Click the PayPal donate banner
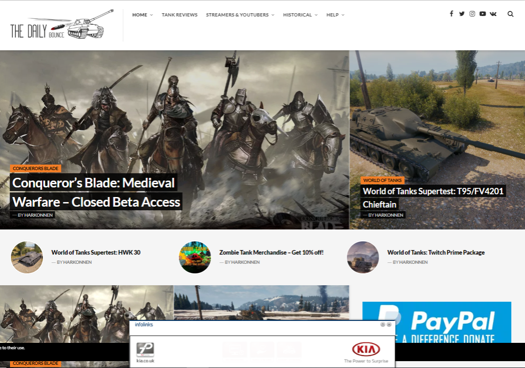525x368 pixels. 437,322
